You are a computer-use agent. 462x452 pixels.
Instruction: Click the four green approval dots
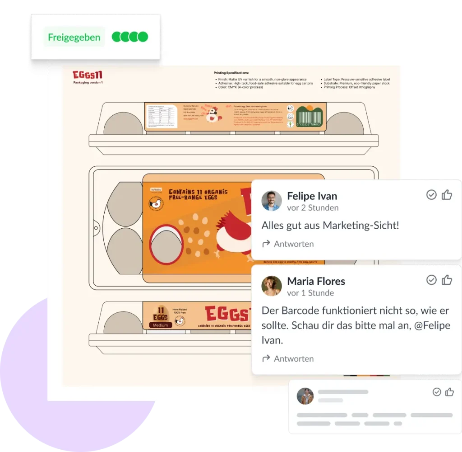129,37
